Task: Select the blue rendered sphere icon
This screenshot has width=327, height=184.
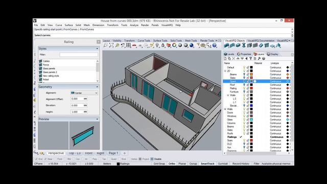Action: 192,45
